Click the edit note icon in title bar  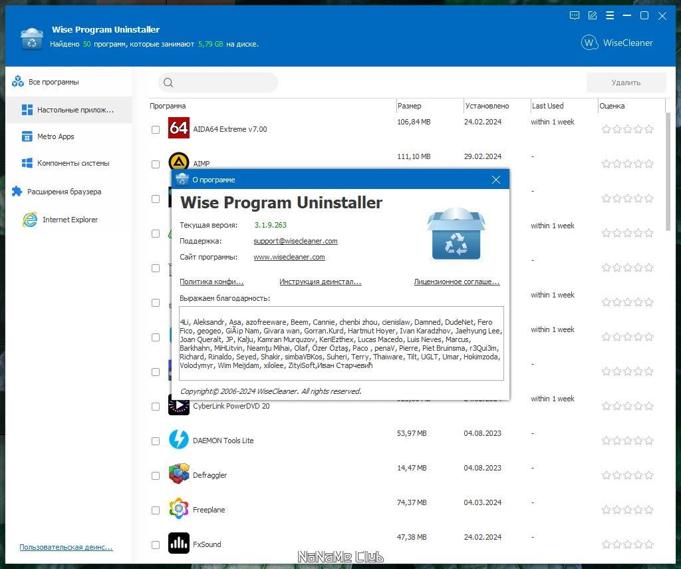592,16
